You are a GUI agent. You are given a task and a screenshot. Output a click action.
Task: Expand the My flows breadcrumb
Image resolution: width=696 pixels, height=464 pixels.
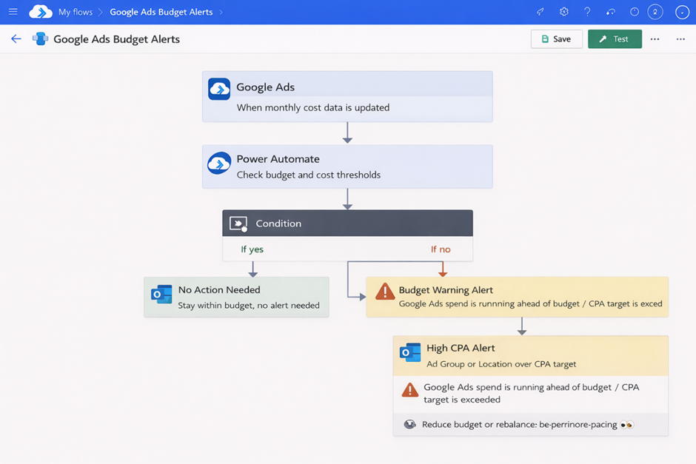(x=76, y=11)
